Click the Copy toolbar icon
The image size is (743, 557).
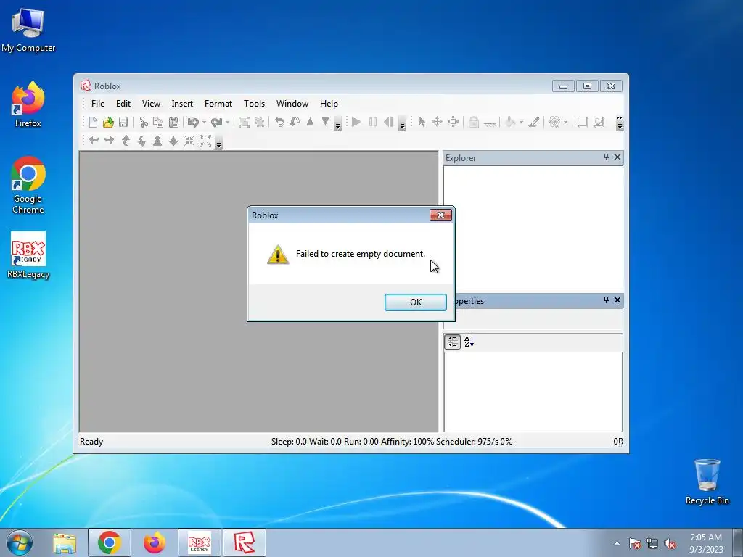click(158, 122)
